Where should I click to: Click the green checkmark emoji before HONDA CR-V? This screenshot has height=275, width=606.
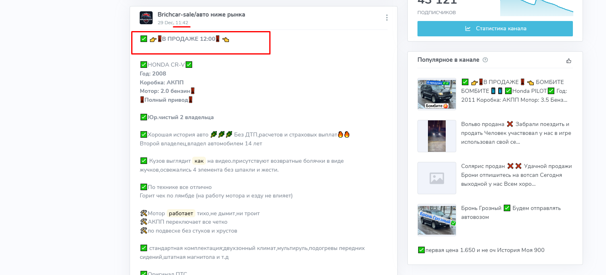click(x=143, y=64)
